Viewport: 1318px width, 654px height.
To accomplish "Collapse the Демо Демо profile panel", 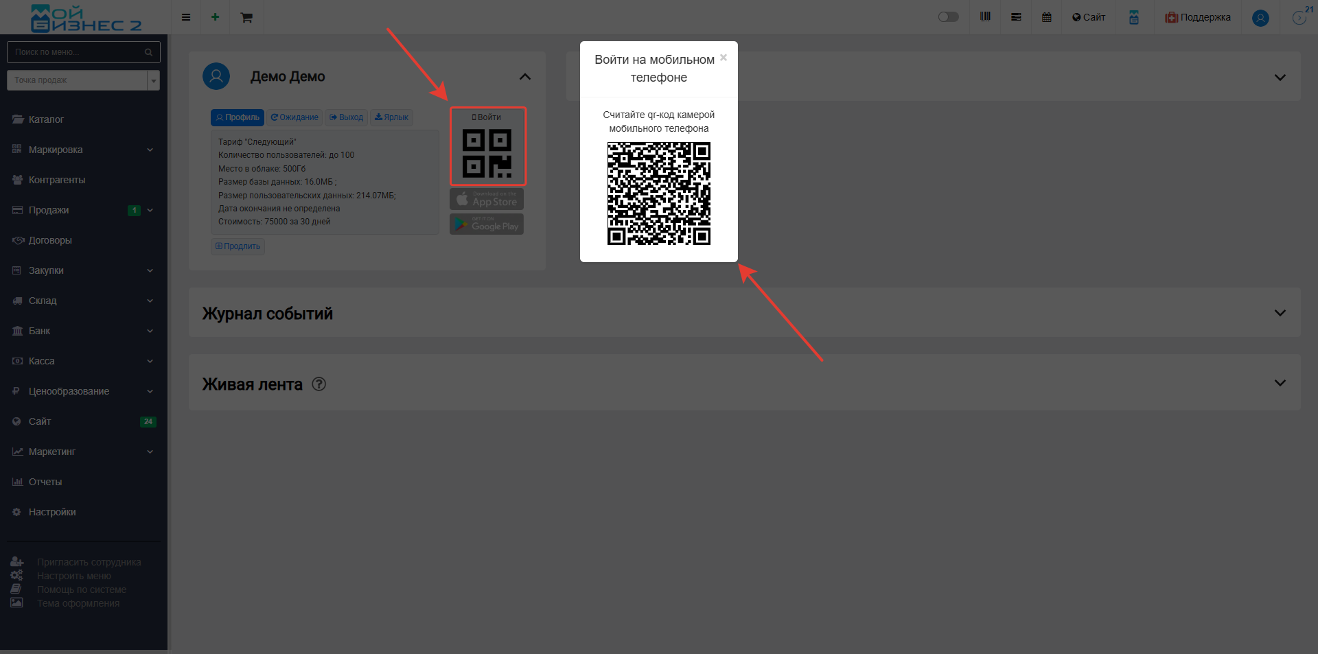I will click(x=524, y=77).
